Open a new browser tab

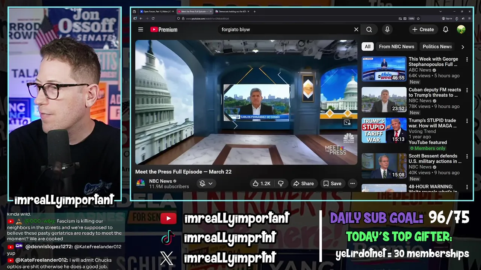pyautogui.click(x=255, y=12)
